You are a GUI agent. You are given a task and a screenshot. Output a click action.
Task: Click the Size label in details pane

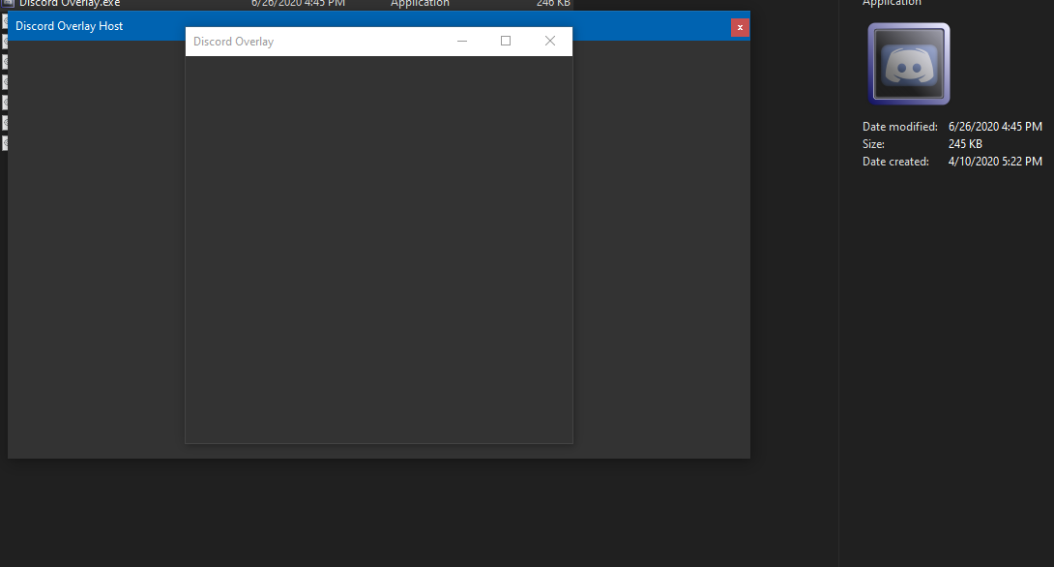[x=873, y=144]
